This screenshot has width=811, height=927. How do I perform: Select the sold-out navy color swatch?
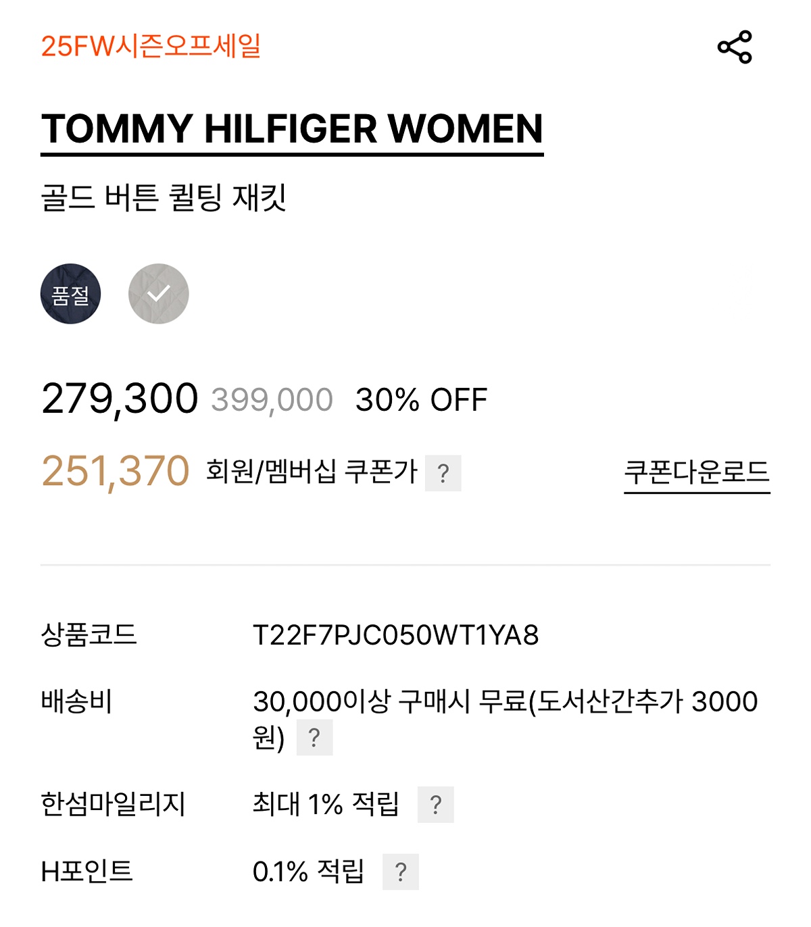[71, 294]
